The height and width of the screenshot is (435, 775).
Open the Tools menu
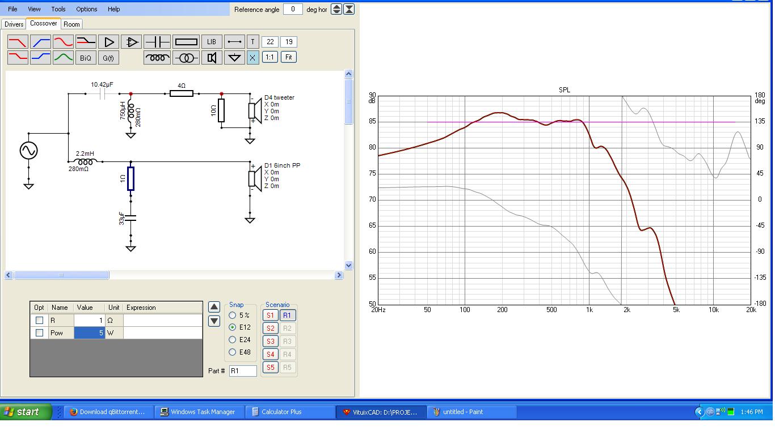(x=58, y=9)
